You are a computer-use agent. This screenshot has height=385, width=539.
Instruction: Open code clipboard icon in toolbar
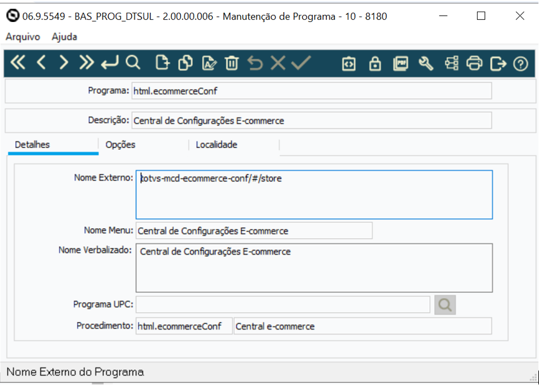pyautogui.click(x=348, y=64)
